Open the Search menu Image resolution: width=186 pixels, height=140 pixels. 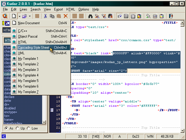click(x=35, y=9)
